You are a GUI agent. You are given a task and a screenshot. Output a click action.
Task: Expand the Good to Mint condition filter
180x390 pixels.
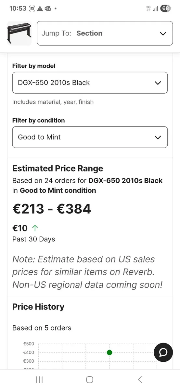(90, 137)
